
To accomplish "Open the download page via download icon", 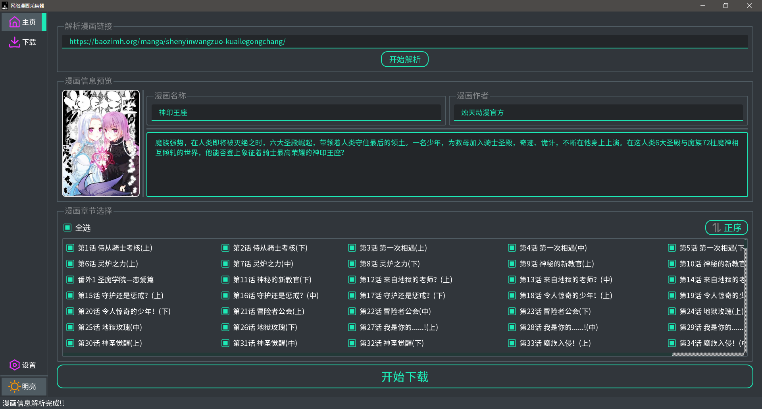I will 14,42.
